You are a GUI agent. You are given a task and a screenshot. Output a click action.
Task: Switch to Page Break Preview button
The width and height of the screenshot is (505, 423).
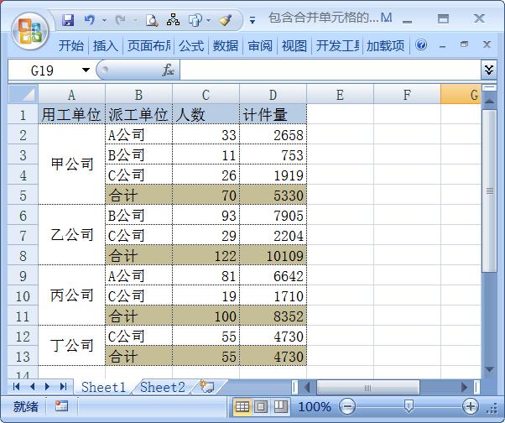click(x=280, y=406)
